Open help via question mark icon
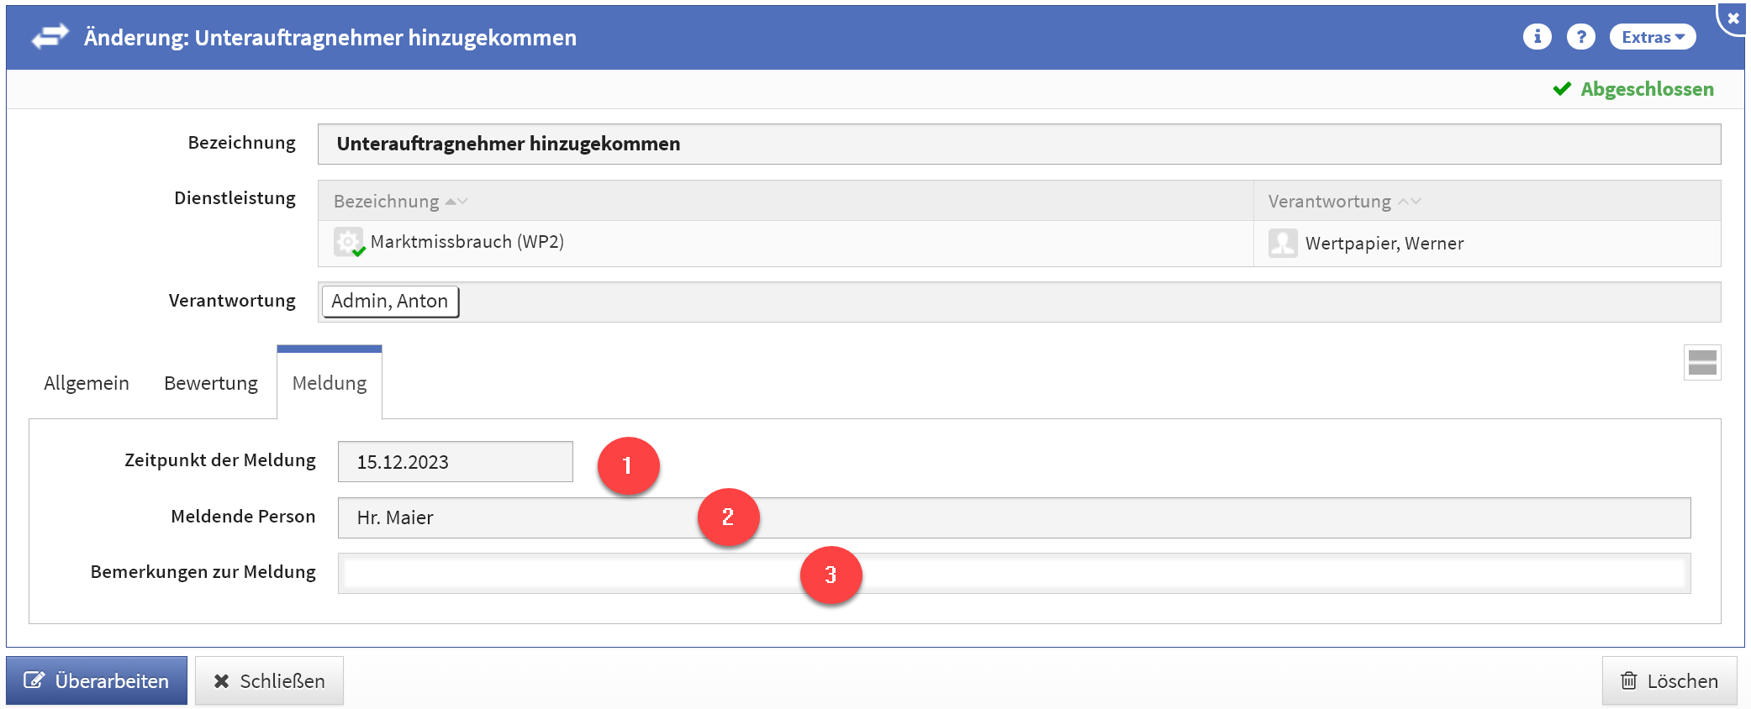The image size is (1751, 709). (x=1580, y=37)
